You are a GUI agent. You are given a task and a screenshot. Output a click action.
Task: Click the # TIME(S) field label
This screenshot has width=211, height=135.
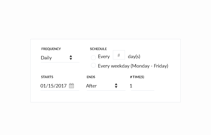pos(137,77)
